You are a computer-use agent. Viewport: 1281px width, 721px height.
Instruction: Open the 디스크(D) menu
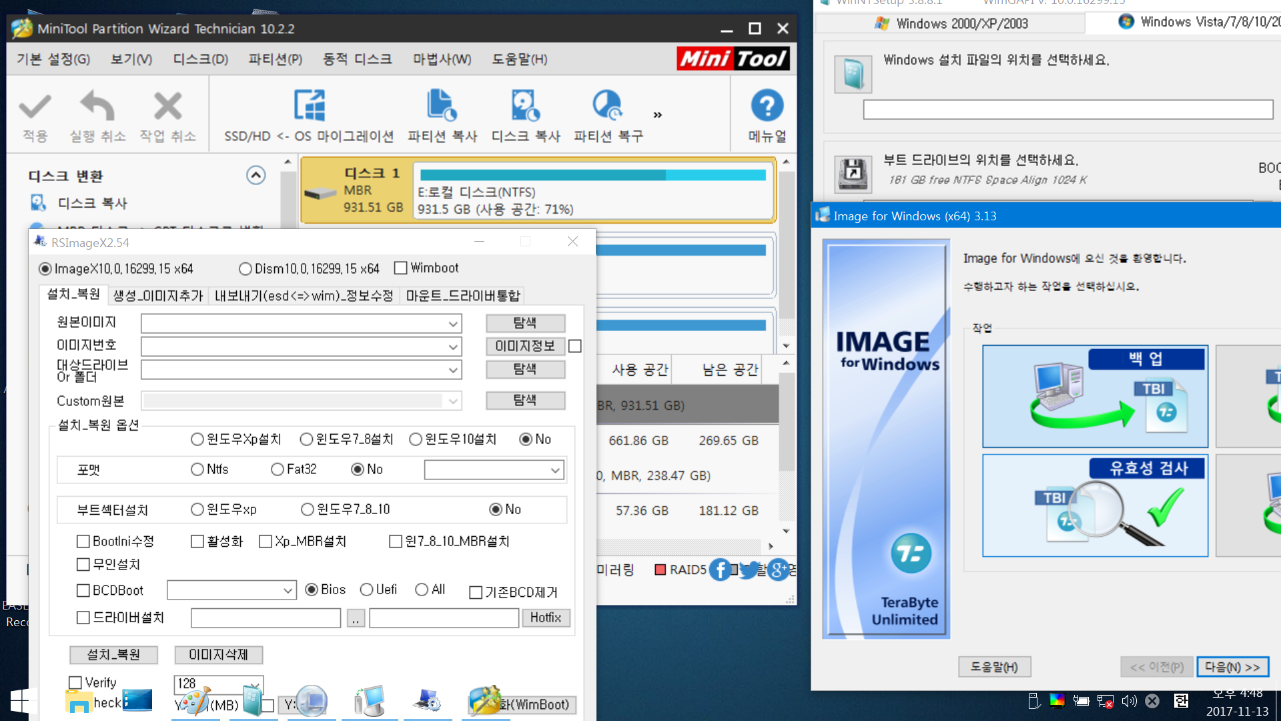pos(201,59)
